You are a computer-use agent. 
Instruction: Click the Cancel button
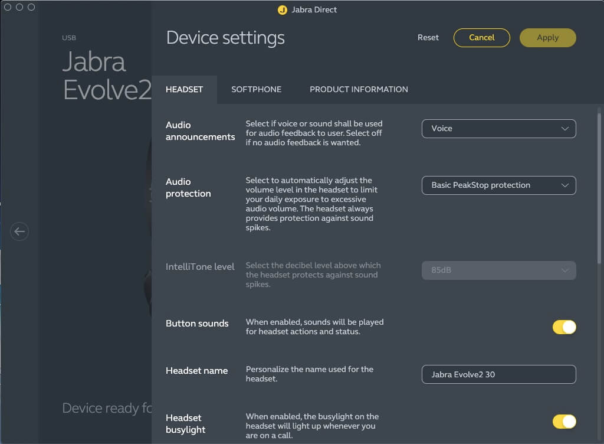point(481,38)
